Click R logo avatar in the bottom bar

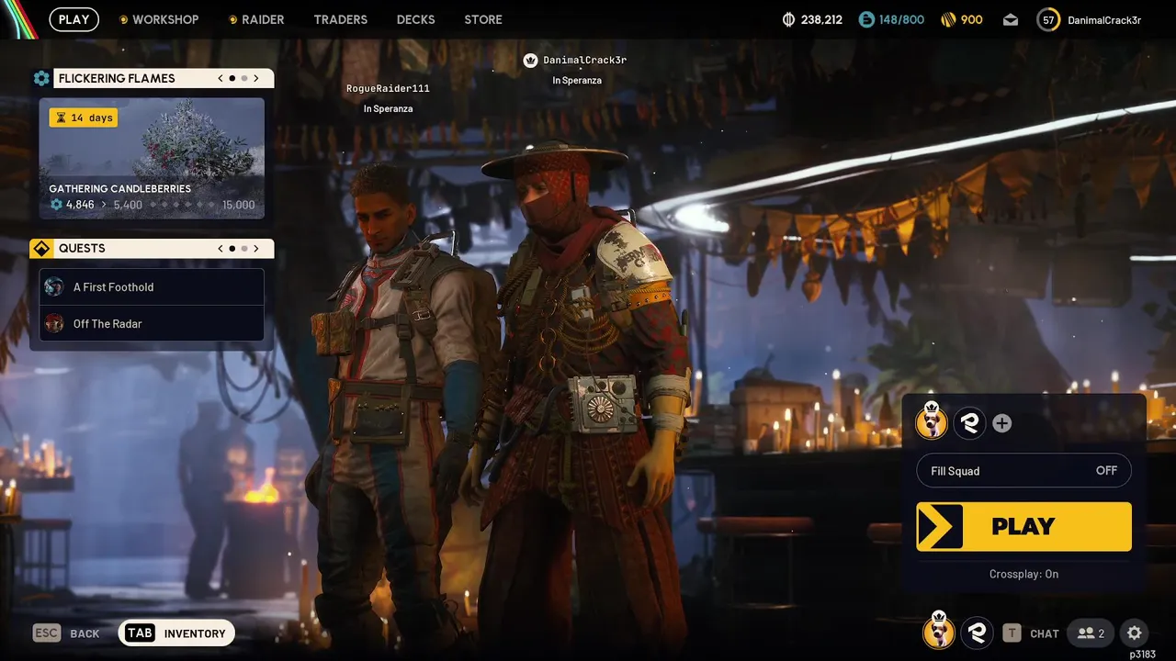click(x=976, y=633)
